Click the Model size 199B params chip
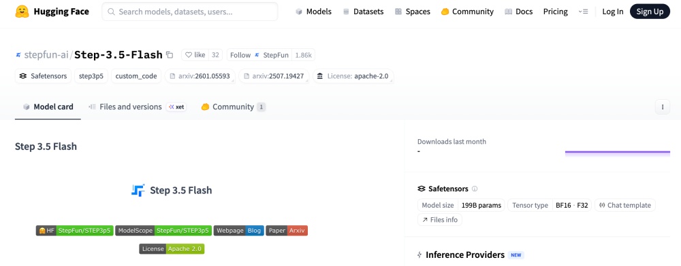Screen dimensions: 681x266 pyautogui.click(x=461, y=205)
